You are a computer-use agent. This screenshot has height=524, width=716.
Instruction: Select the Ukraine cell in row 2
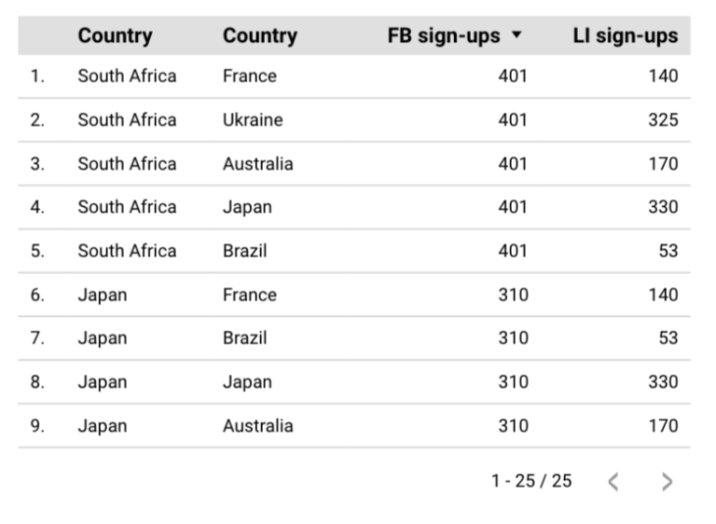[253, 120]
